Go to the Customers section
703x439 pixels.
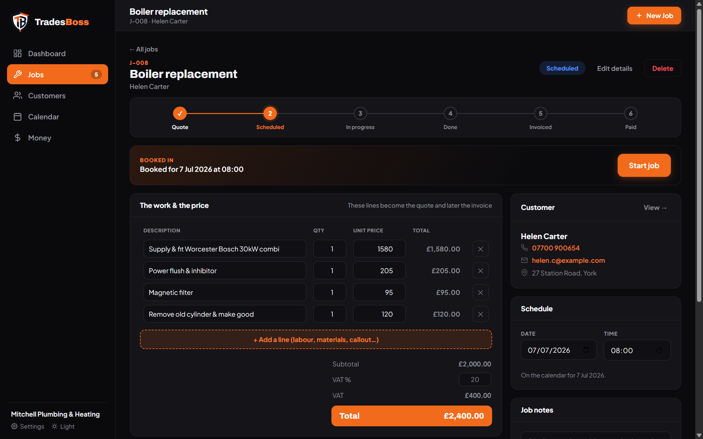pyautogui.click(x=58, y=96)
